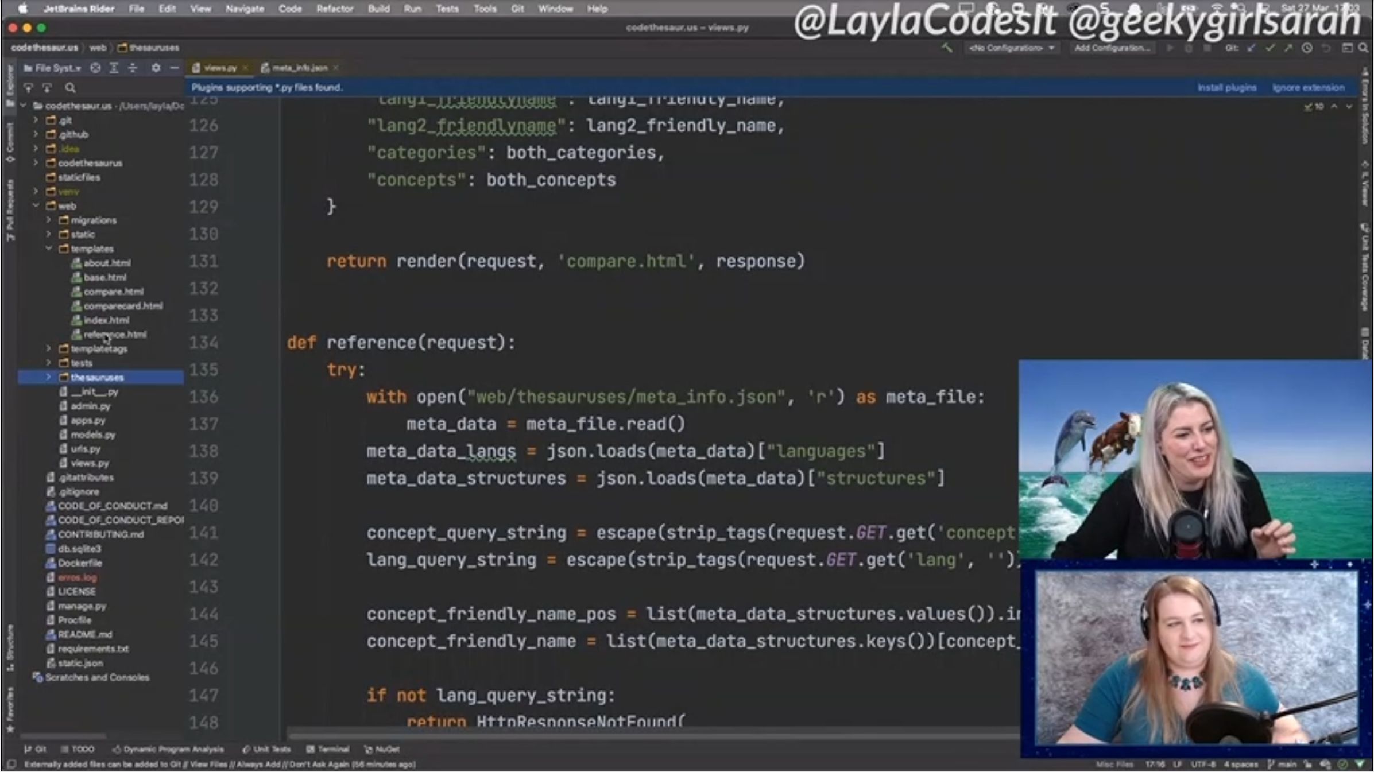The height and width of the screenshot is (772, 1374).
Task: Switch to the meta_info.json tab
Action: click(299, 68)
